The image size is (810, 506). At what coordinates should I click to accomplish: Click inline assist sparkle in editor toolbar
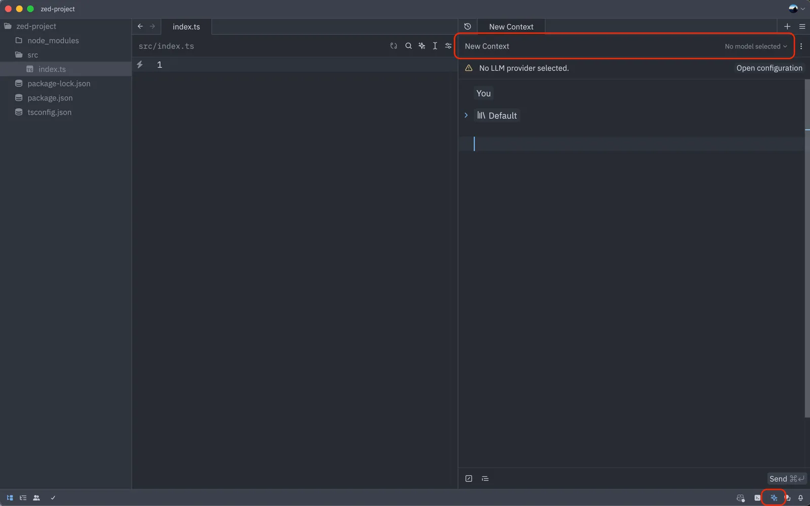[422, 46]
